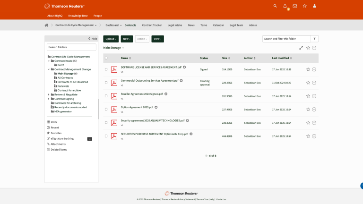The image size is (363, 204).
Task: Open the messages envelope icon
Action: tap(295, 6)
